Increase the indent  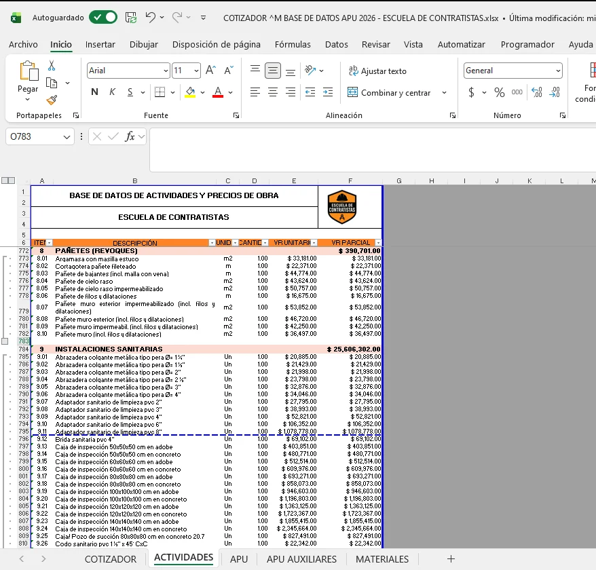(x=328, y=92)
